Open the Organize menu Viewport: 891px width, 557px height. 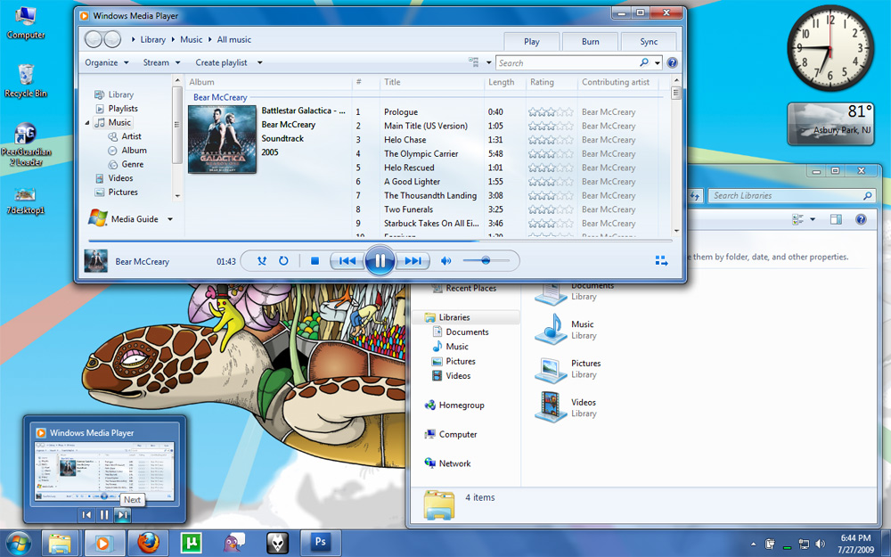(x=107, y=62)
